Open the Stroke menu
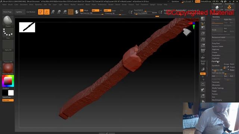The width and height of the screenshot is (239, 134). [x=124, y=4]
